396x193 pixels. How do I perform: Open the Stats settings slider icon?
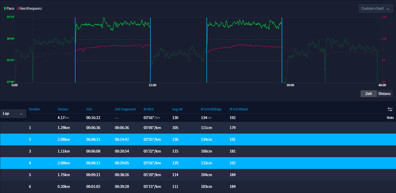tap(390, 110)
